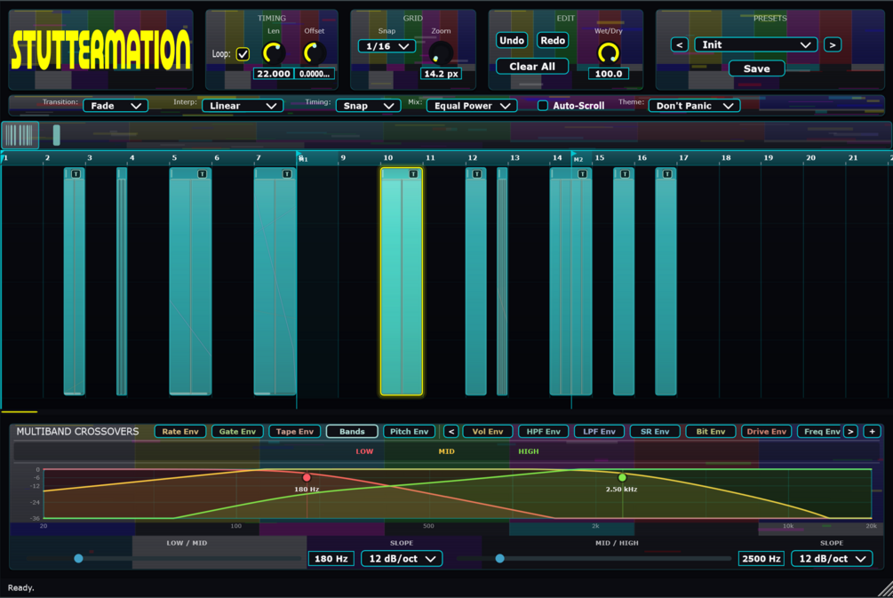Toggle the T icon on the gesture before bar 17

tap(667, 173)
